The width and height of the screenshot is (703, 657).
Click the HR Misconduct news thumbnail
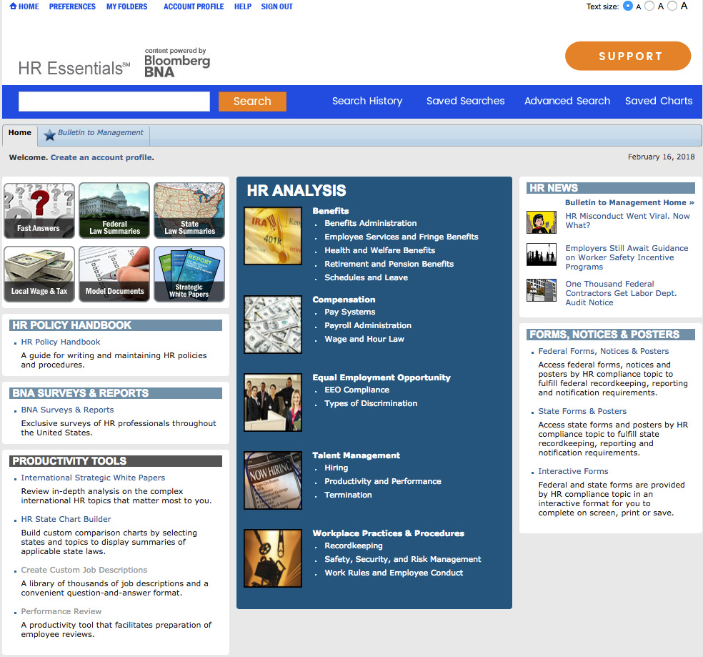(x=541, y=222)
